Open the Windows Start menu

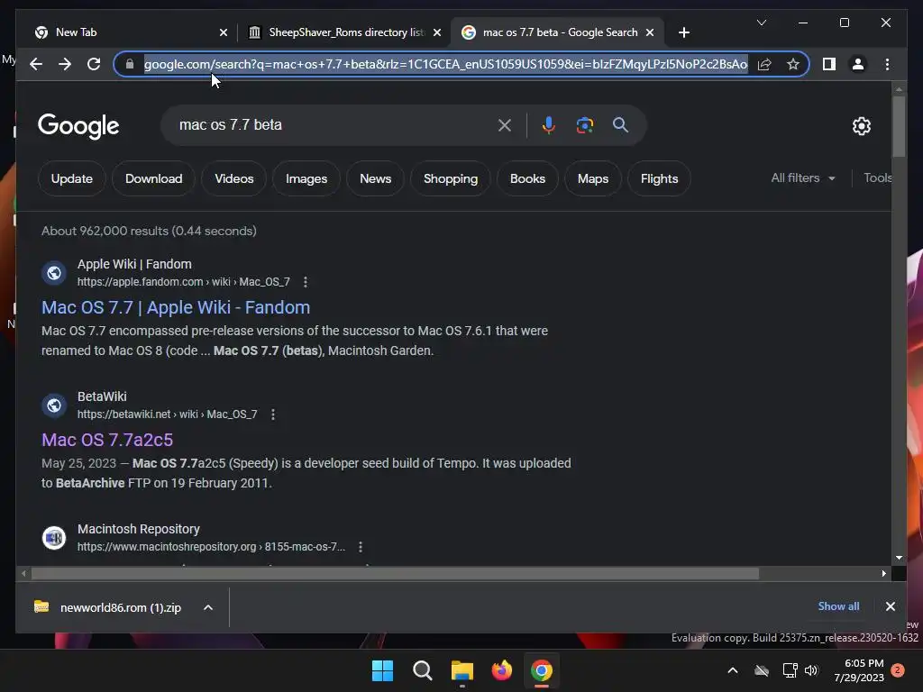(x=382, y=670)
